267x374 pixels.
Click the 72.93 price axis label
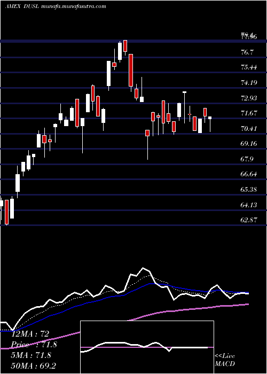[249, 98]
